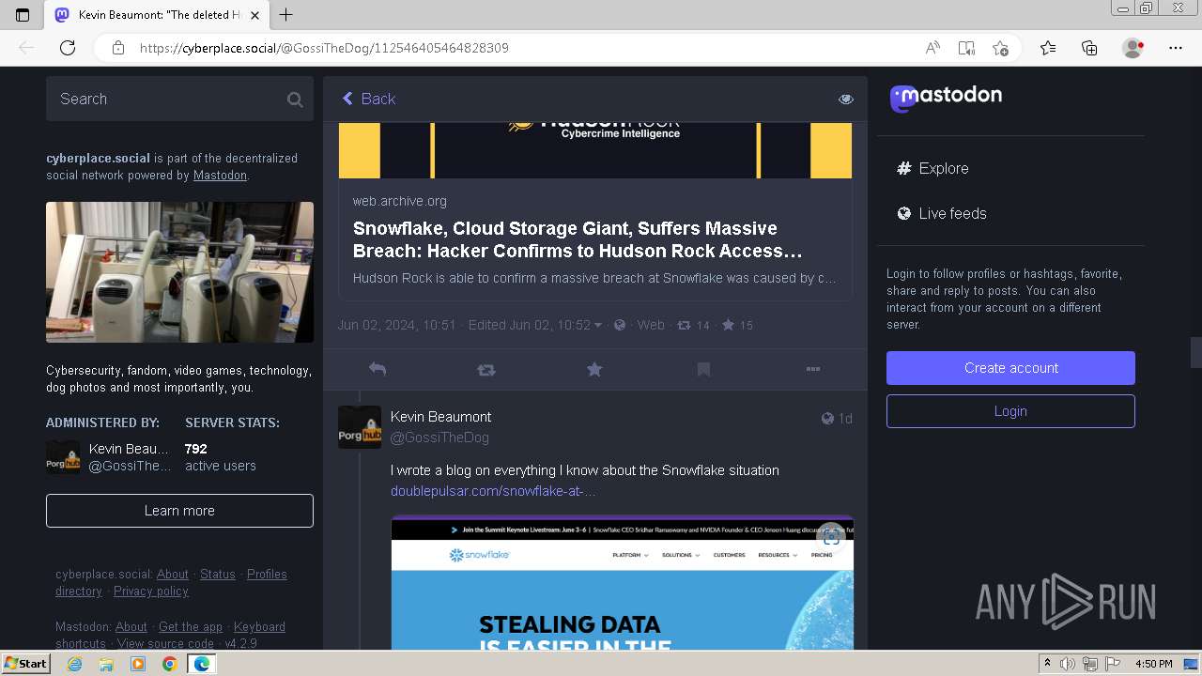Open Kevin Beaumont's avatar in reply

[x=360, y=427]
